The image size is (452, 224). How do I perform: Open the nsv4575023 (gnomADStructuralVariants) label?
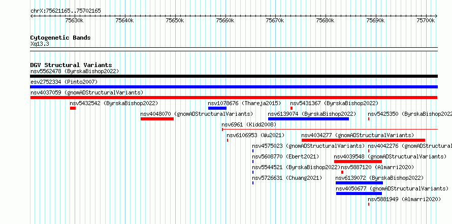click(x=308, y=146)
